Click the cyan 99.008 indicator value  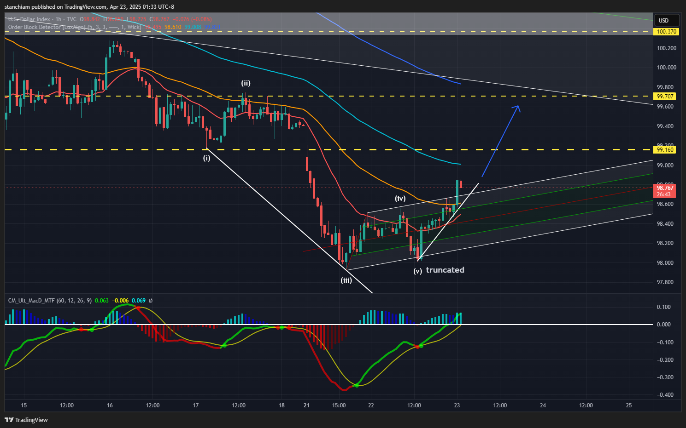pos(193,27)
